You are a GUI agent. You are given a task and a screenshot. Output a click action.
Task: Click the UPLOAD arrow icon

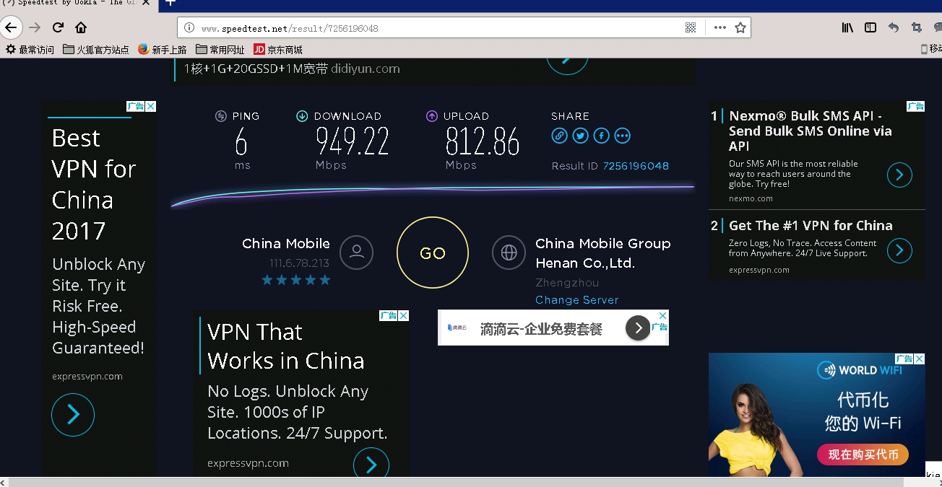pos(432,116)
